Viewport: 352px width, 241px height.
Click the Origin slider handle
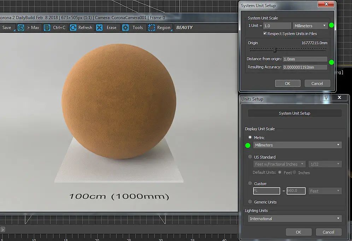point(275,50)
